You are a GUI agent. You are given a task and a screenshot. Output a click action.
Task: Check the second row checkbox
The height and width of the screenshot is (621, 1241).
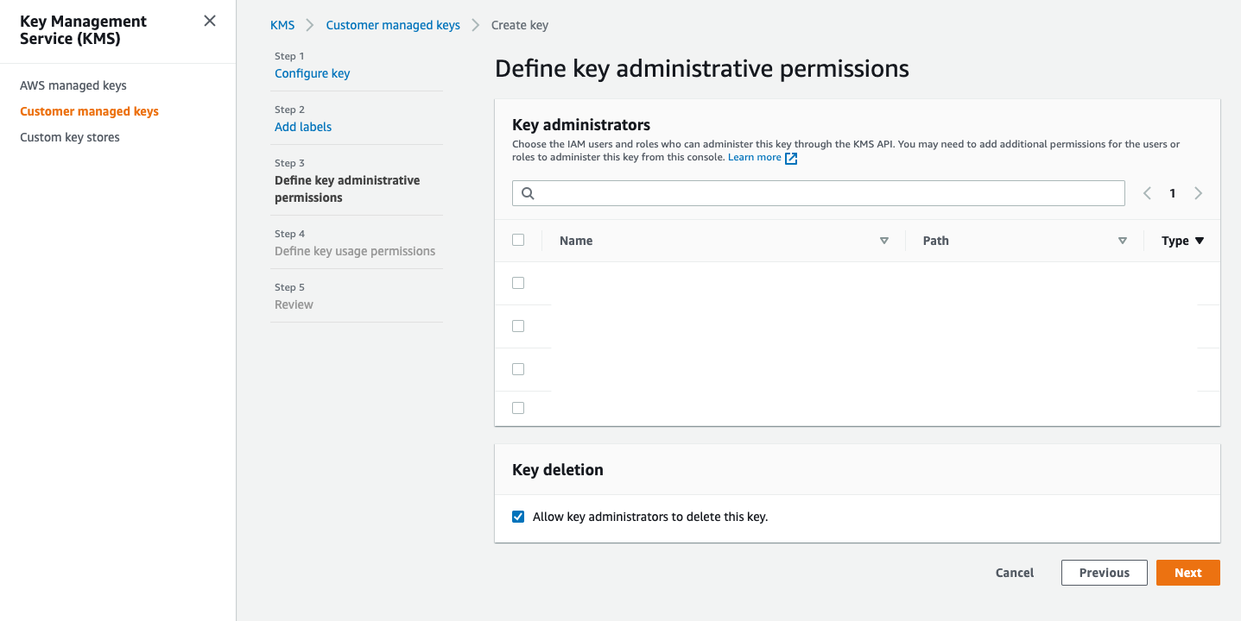click(x=518, y=326)
